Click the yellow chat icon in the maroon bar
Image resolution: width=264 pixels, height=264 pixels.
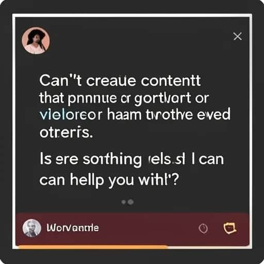tap(230, 228)
